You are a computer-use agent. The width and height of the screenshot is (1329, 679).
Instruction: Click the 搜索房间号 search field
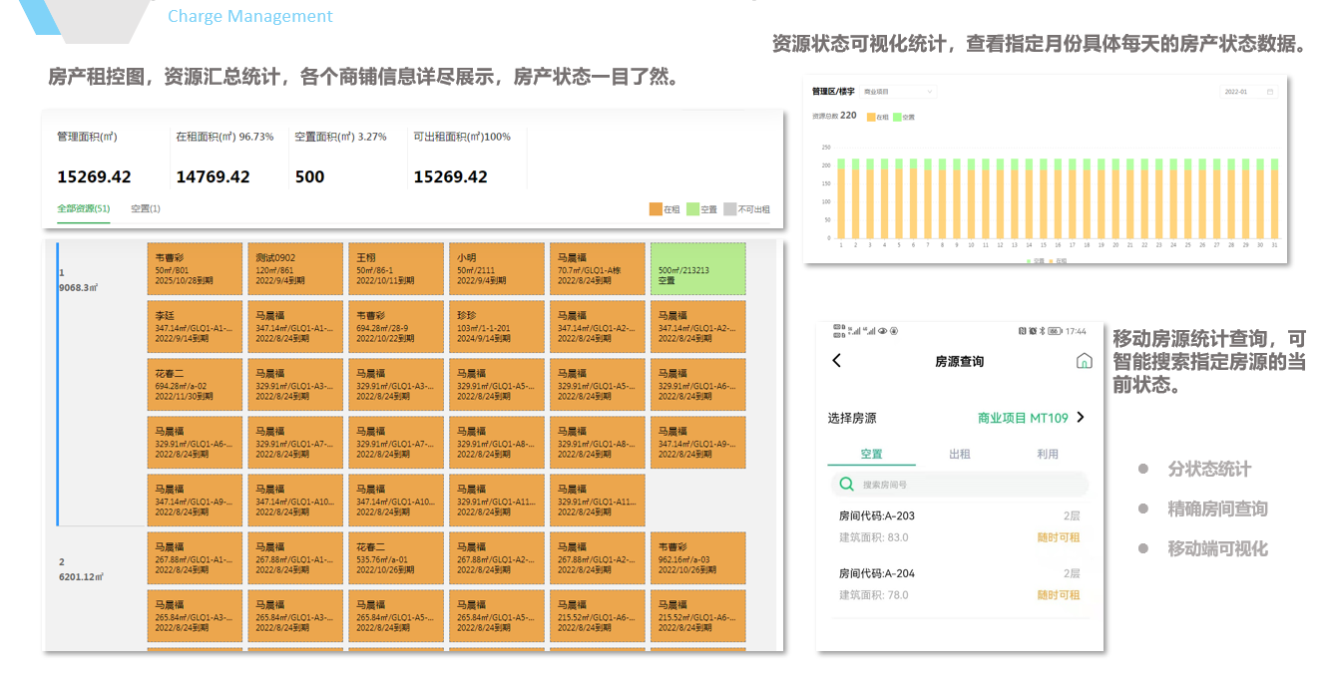959,485
